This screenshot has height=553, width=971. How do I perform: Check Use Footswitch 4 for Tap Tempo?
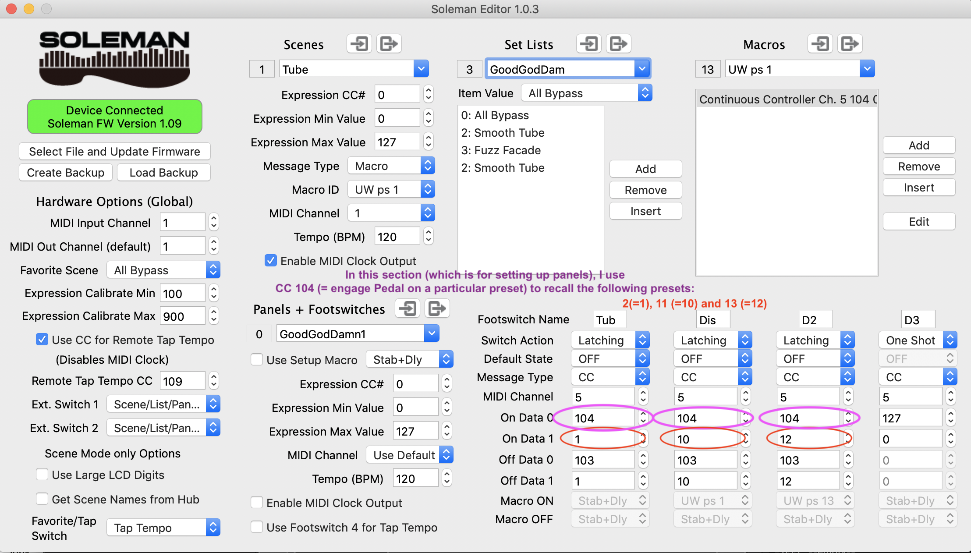click(x=257, y=527)
